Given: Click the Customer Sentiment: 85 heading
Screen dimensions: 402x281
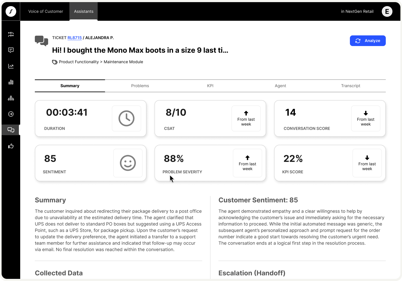Looking at the screenshot, I should (258, 200).
